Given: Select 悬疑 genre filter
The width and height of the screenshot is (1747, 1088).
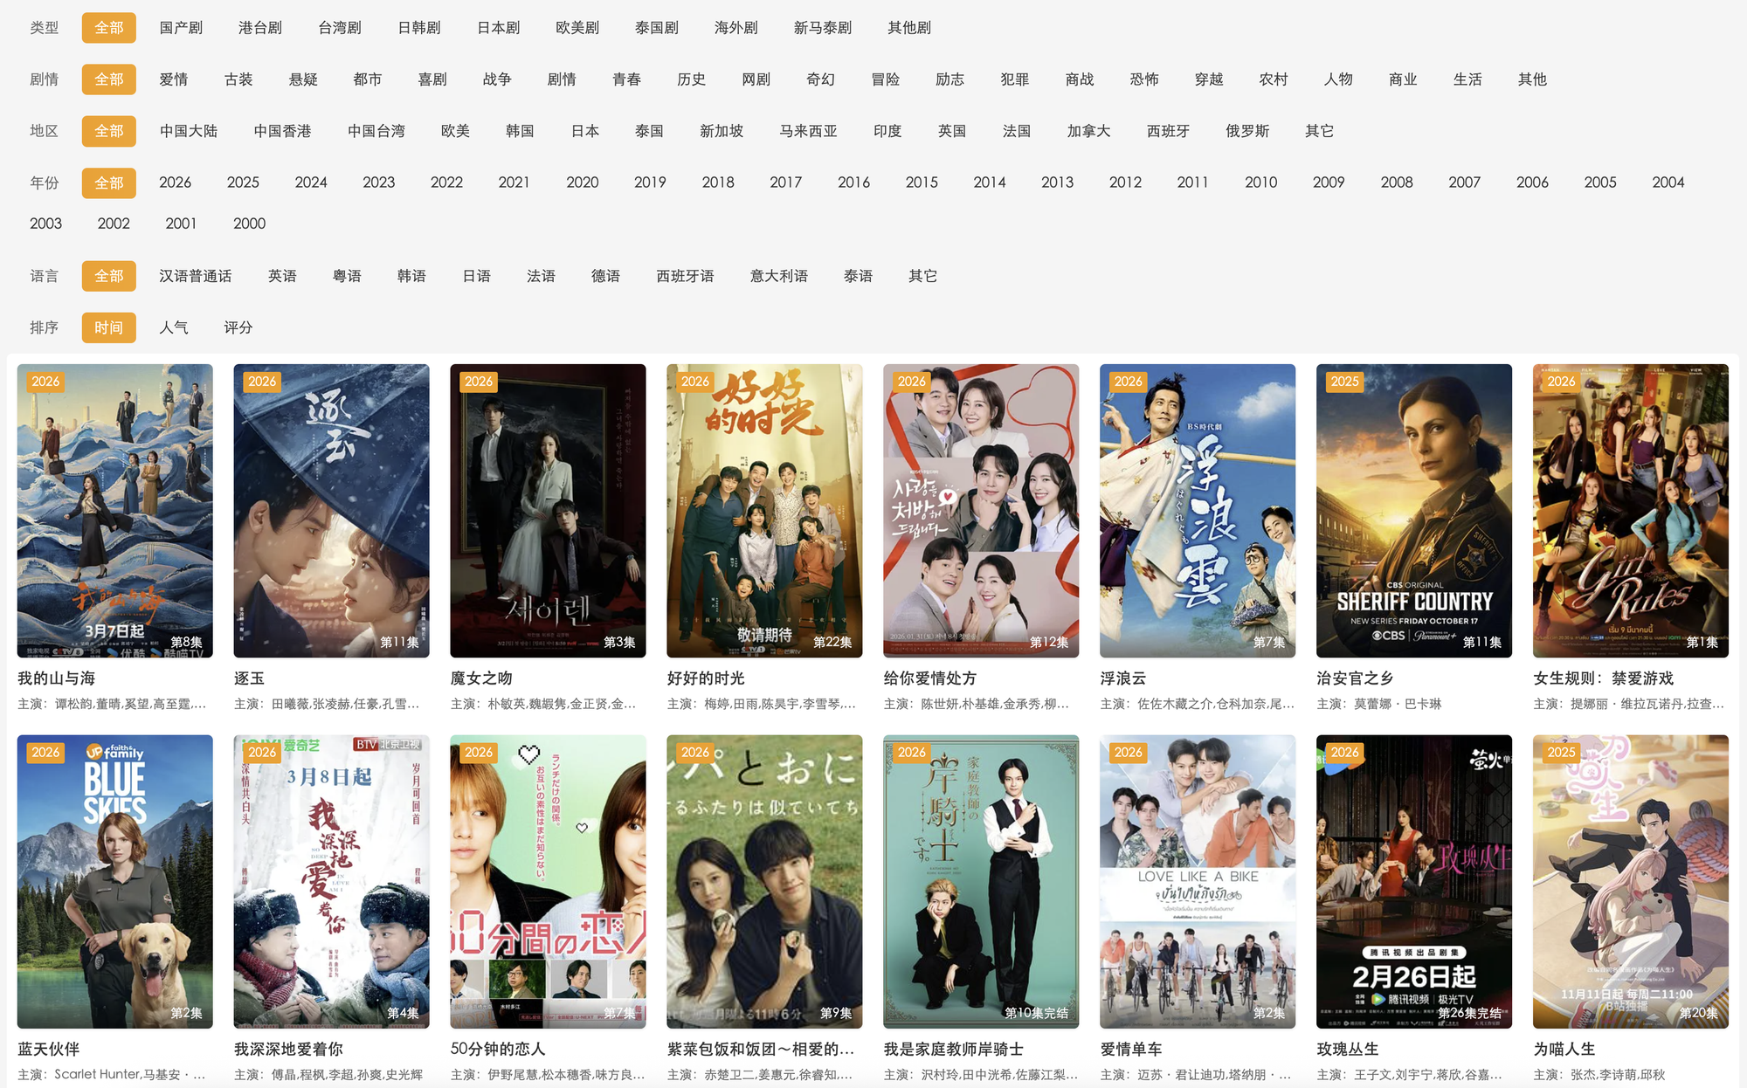Looking at the screenshot, I should (303, 79).
